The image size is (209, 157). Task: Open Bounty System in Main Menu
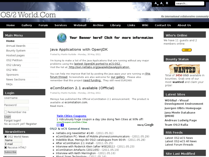point(16,51)
